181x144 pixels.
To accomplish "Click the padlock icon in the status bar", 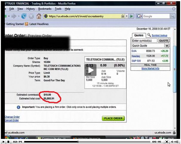I will point(174,133).
